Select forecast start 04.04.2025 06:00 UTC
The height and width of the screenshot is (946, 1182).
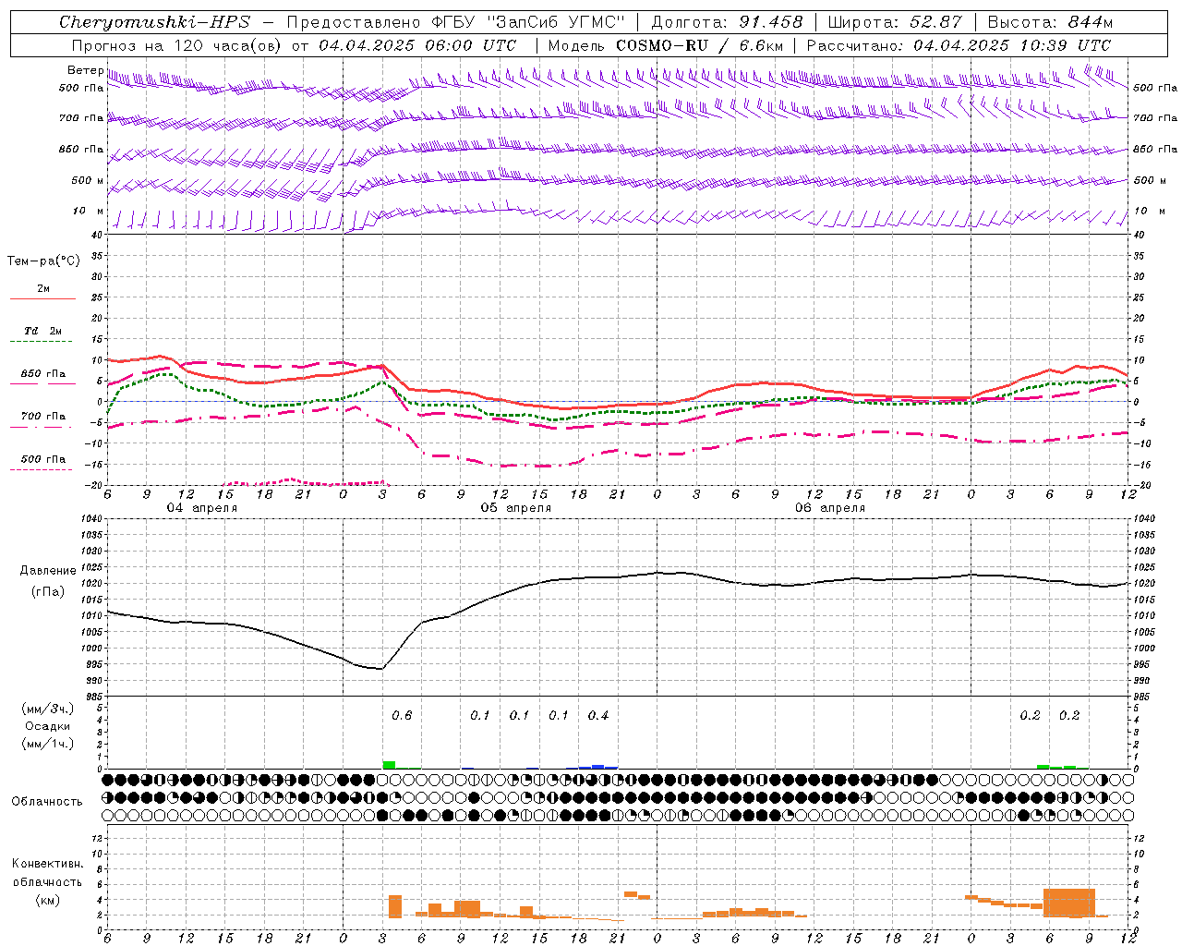pos(417,45)
